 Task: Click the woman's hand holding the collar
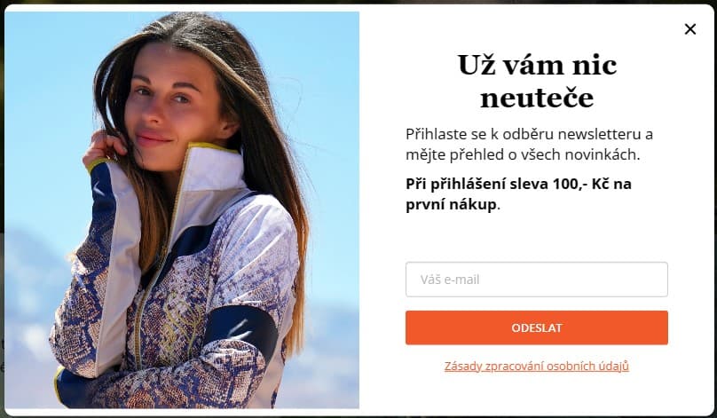[x=103, y=146]
